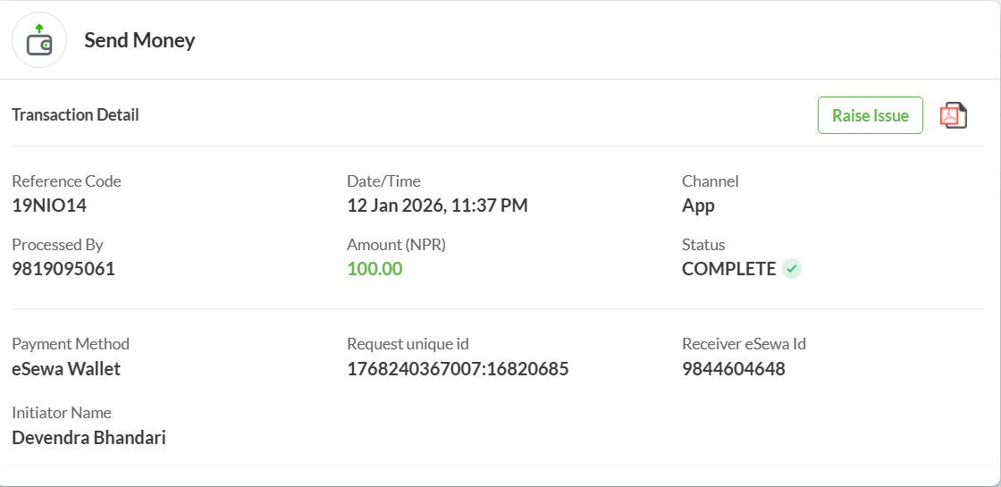Select the reference code 19NIO14
This screenshot has width=1001, height=487.
click(x=49, y=206)
